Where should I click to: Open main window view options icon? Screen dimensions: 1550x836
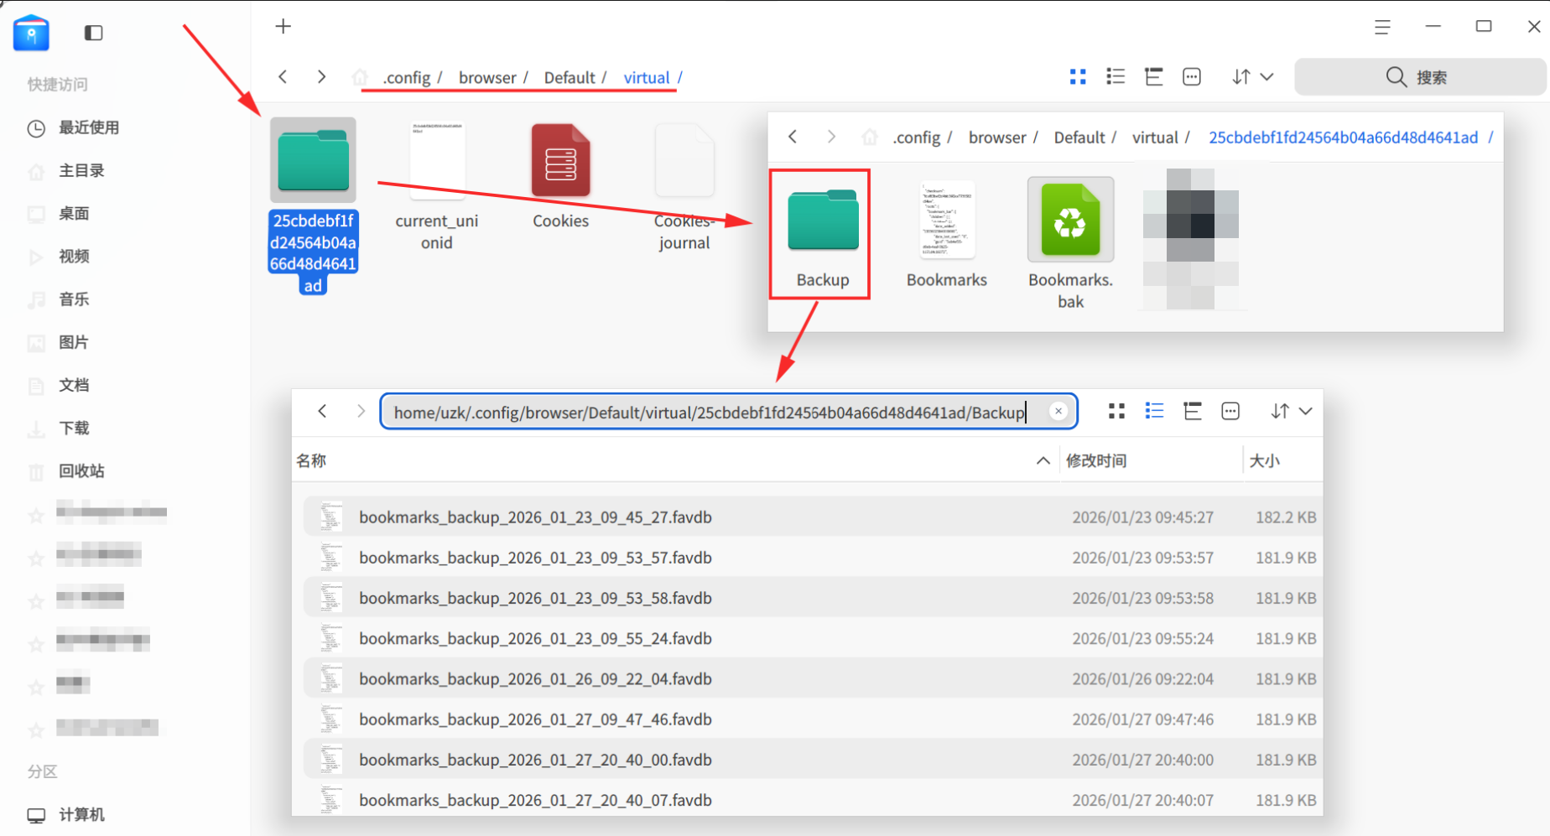(x=1191, y=77)
